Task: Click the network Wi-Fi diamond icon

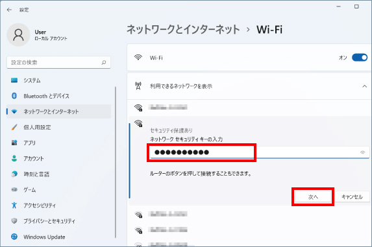Action: 14,112
